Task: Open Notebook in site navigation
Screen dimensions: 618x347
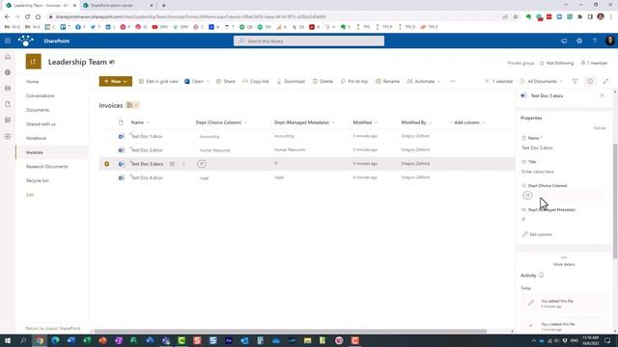Action: [37, 138]
